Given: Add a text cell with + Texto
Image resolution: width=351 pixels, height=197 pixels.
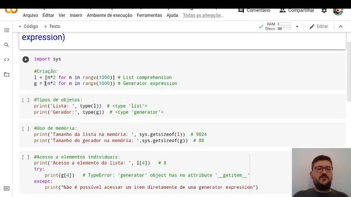Looking at the screenshot, I should pyautogui.click(x=52, y=26).
